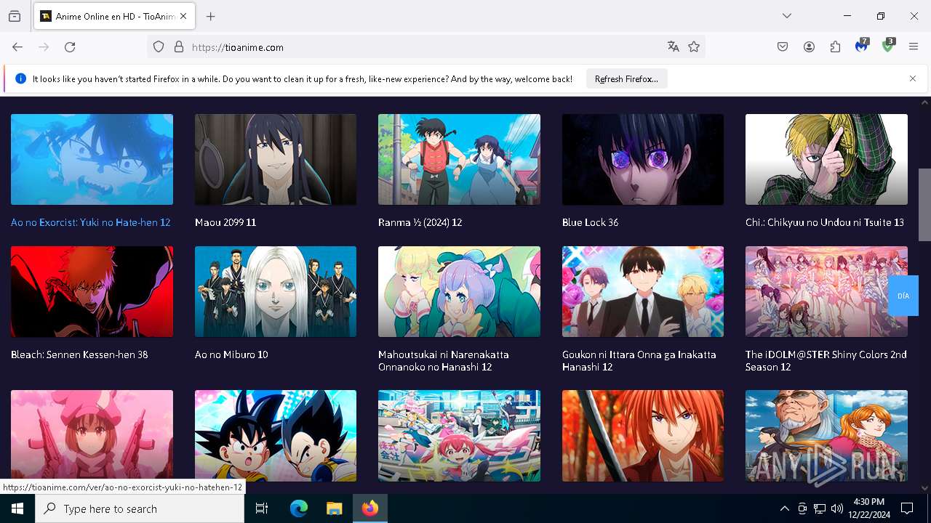Click the Firefox taskbar icon
This screenshot has width=931, height=523.
pos(370,508)
